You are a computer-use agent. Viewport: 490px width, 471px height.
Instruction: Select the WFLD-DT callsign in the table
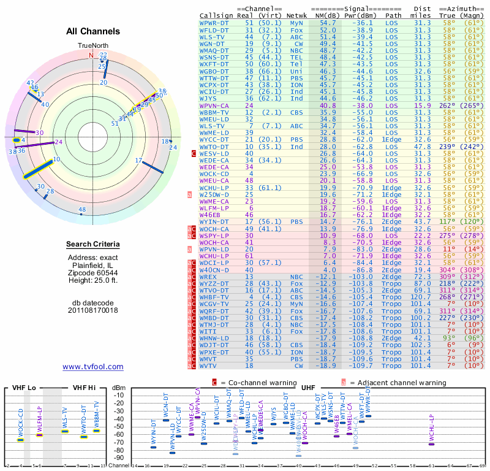click(x=214, y=30)
